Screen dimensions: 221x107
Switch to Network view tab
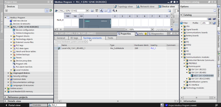coord(147,7)
